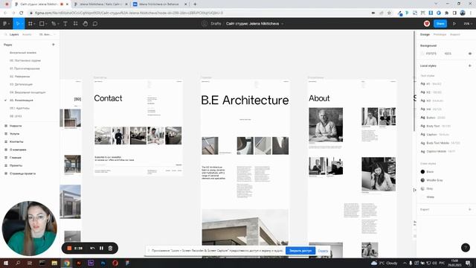Pause the Loom recording
The width and height of the screenshot is (476, 268).
tap(101, 248)
